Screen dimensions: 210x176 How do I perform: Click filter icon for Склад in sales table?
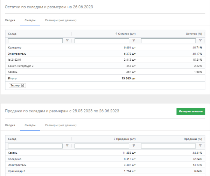click(x=67, y=146)
